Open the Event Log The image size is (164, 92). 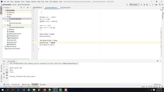click(x=157, y=85)
